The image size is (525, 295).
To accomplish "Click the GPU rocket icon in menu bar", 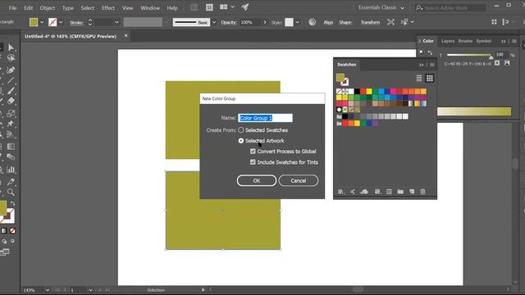I will pos(245,7).
